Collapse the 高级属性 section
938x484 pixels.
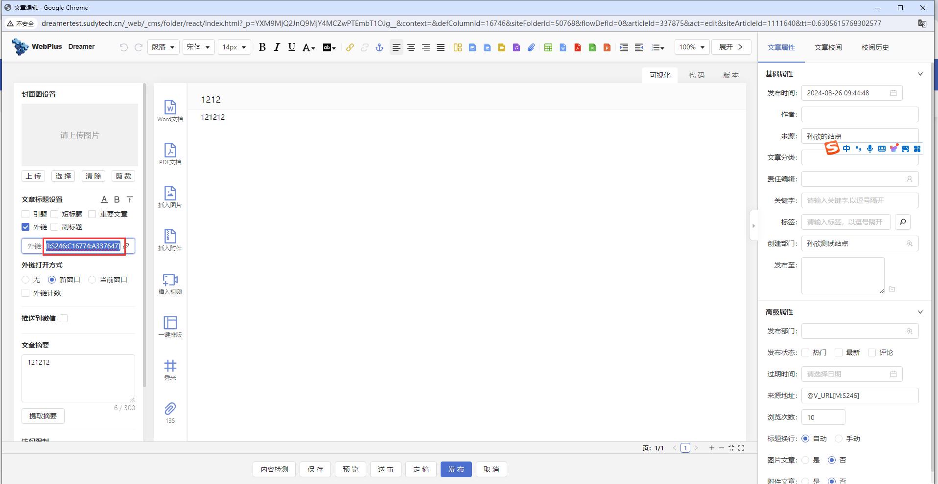click(920, 312)
